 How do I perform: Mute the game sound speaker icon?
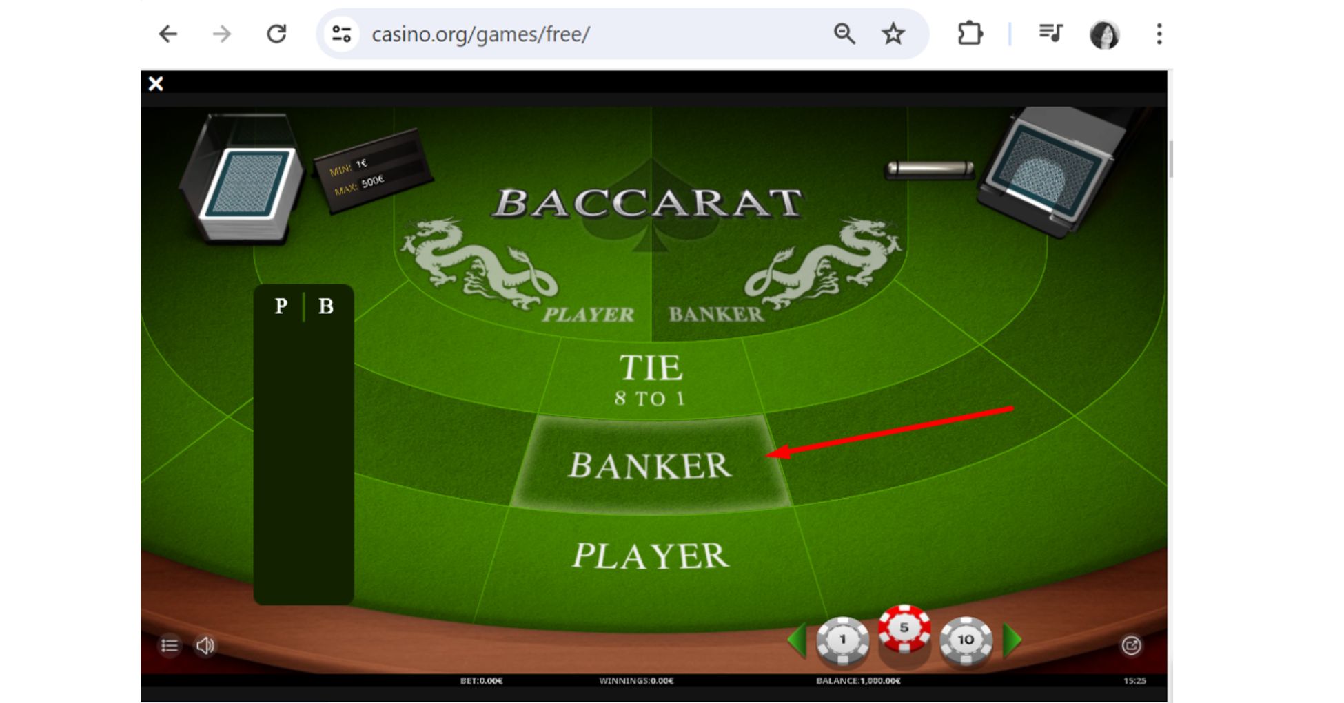[x=205, y=646]
